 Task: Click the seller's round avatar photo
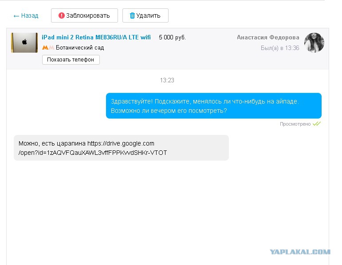pyautogui.click(x=314, y=42)
